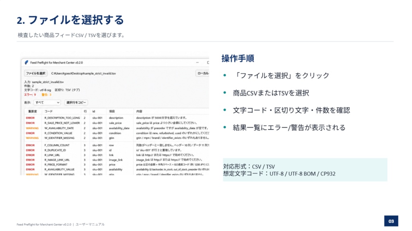The width and height of the screenshot is (412, 231).
Task: Click the 行 column header
Action: pos(85,111)
